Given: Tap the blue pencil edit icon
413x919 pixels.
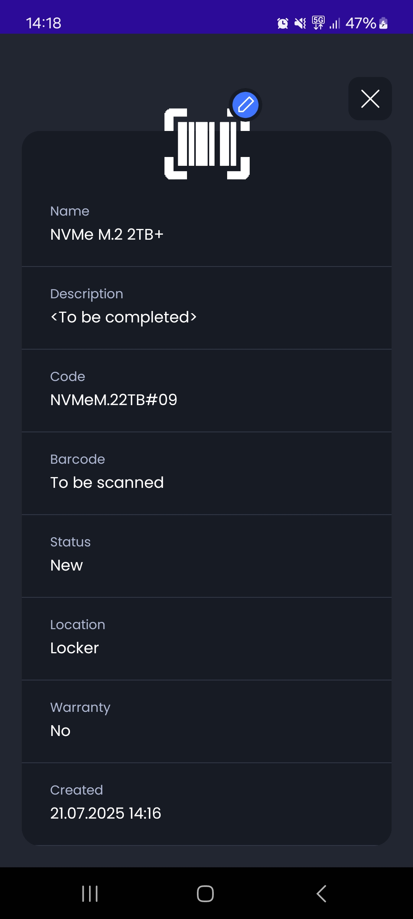Looking at the screenshot, I should point(246,105).
